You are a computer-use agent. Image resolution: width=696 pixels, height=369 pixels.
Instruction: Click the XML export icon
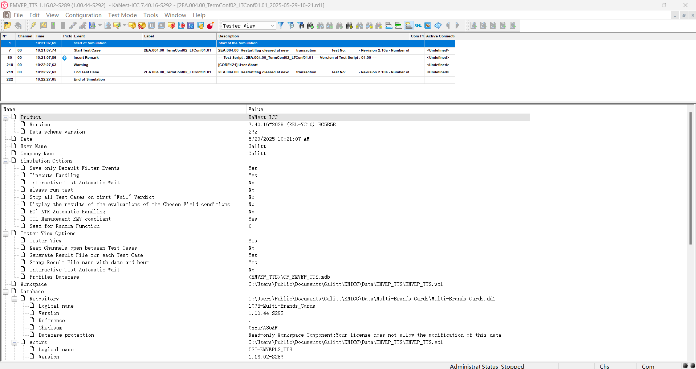(x=418, y=25)
